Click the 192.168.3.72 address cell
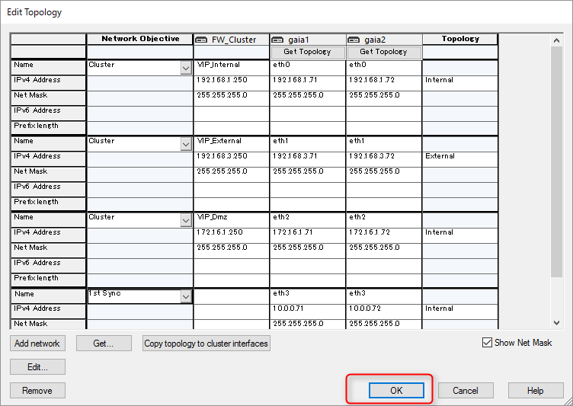 tap(384, 159)
